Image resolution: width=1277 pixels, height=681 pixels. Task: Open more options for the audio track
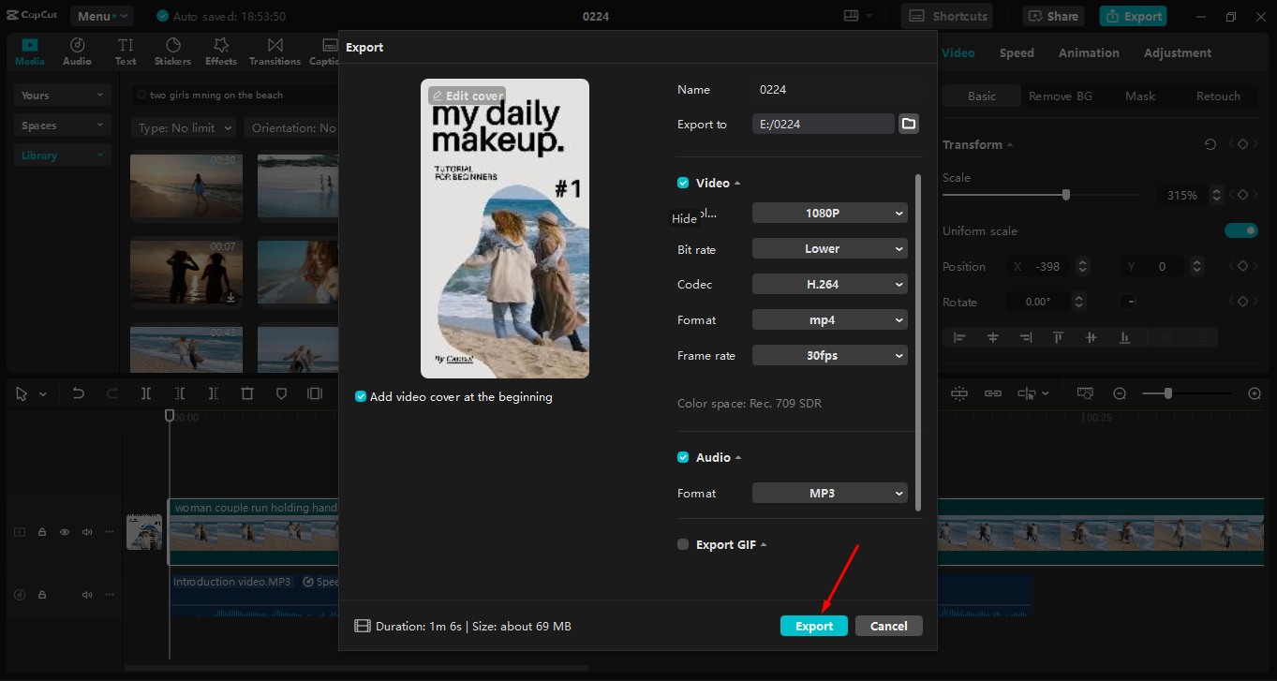110,595
